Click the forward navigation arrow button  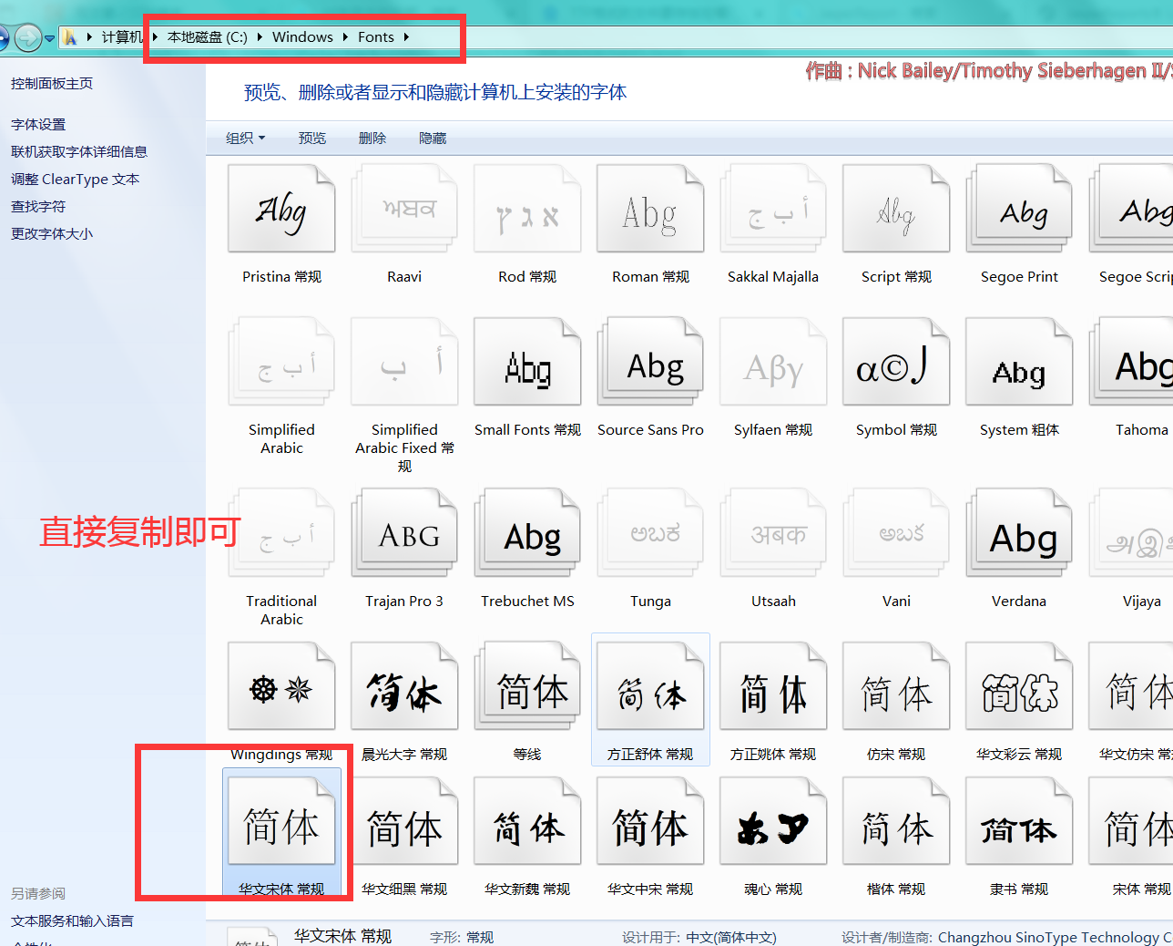pyautogui.click(x=28, y=37)
